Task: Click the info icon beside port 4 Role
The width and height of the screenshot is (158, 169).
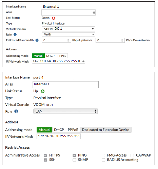Action: [16, 111]
